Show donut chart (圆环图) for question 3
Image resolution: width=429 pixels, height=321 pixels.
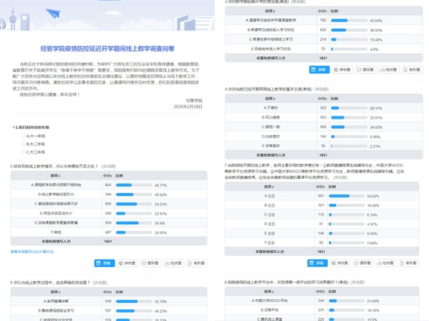366,70
